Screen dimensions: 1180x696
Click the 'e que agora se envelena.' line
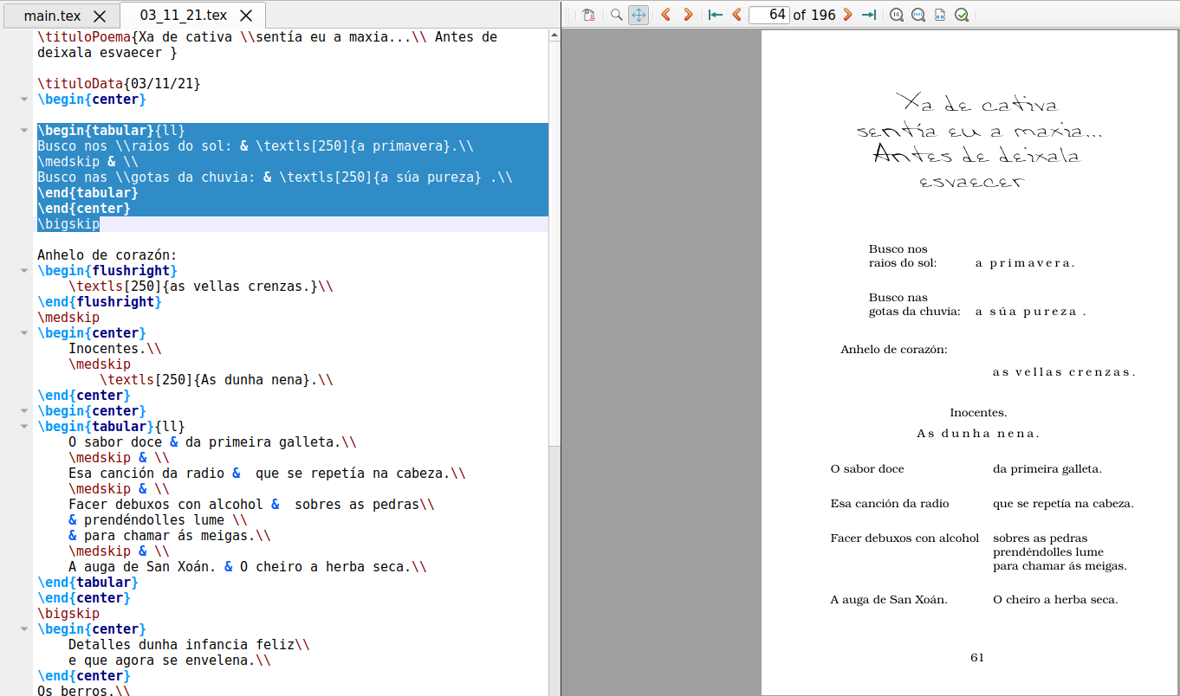coord(170,661)
